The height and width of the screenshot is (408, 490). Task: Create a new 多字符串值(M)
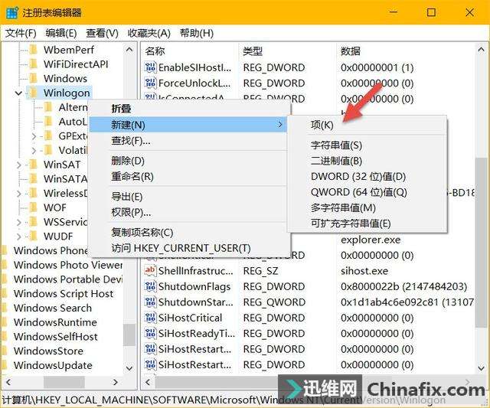[367, 207]
